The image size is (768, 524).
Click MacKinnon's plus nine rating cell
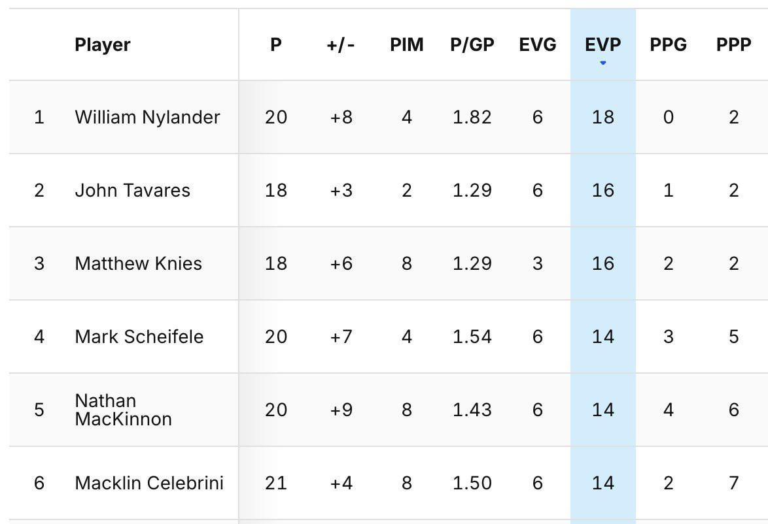coord(340,410)
